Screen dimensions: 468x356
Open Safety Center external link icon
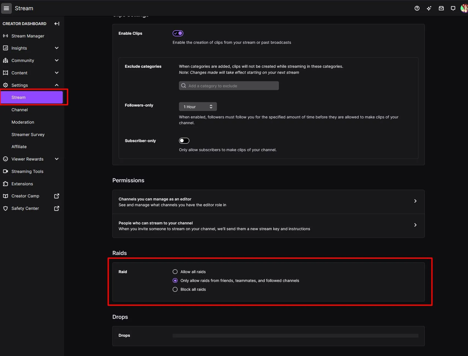(57, 208)
